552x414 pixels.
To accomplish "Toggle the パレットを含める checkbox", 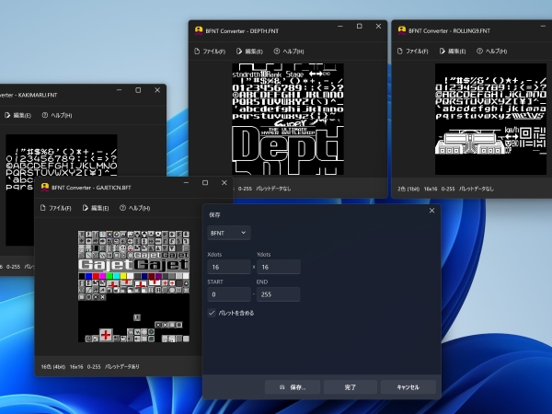I will (x=212, y=313).
